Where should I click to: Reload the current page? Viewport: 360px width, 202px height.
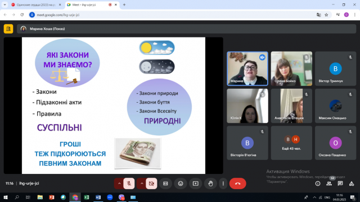[22, 15]
